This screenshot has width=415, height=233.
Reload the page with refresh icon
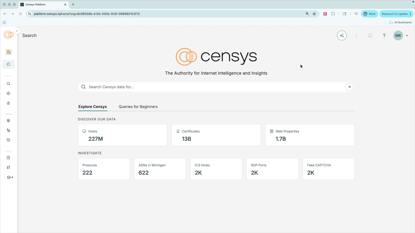click(x=20, y=14)
